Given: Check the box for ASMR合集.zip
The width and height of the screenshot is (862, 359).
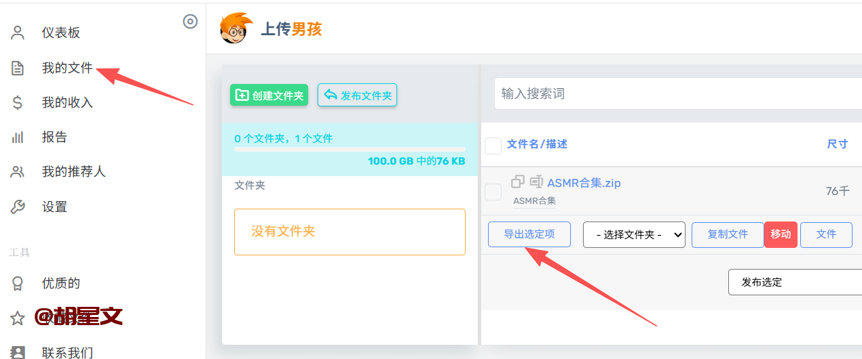Looking at the screenshot, I should [493, 192].
